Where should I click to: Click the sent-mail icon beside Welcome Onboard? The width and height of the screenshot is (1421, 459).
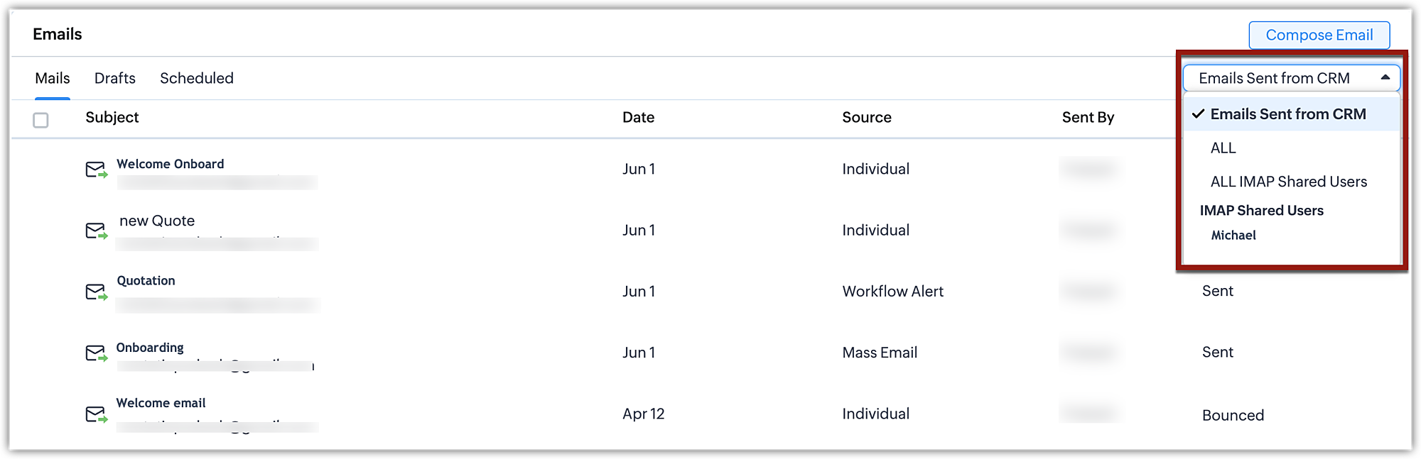point(97,170)
